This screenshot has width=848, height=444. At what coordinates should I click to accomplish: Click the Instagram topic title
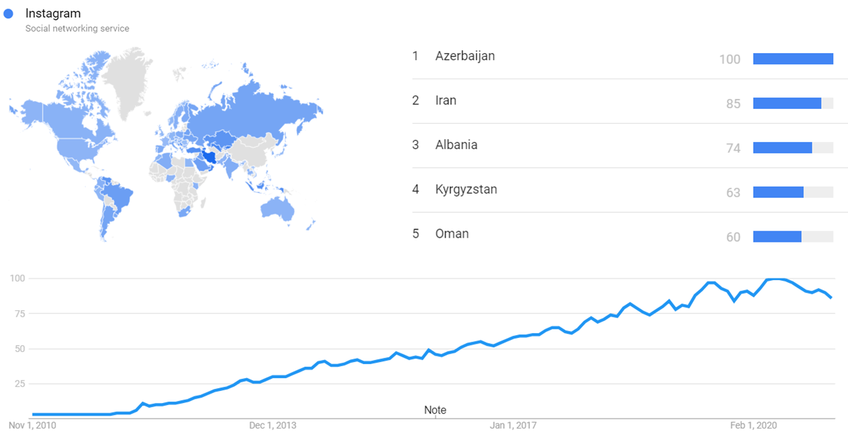coord(53,13)
